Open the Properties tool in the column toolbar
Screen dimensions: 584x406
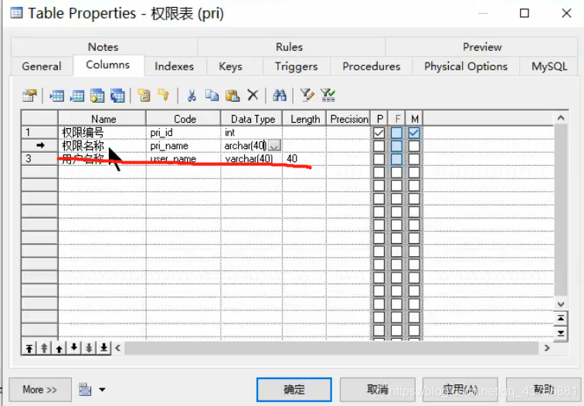point(29,96)
